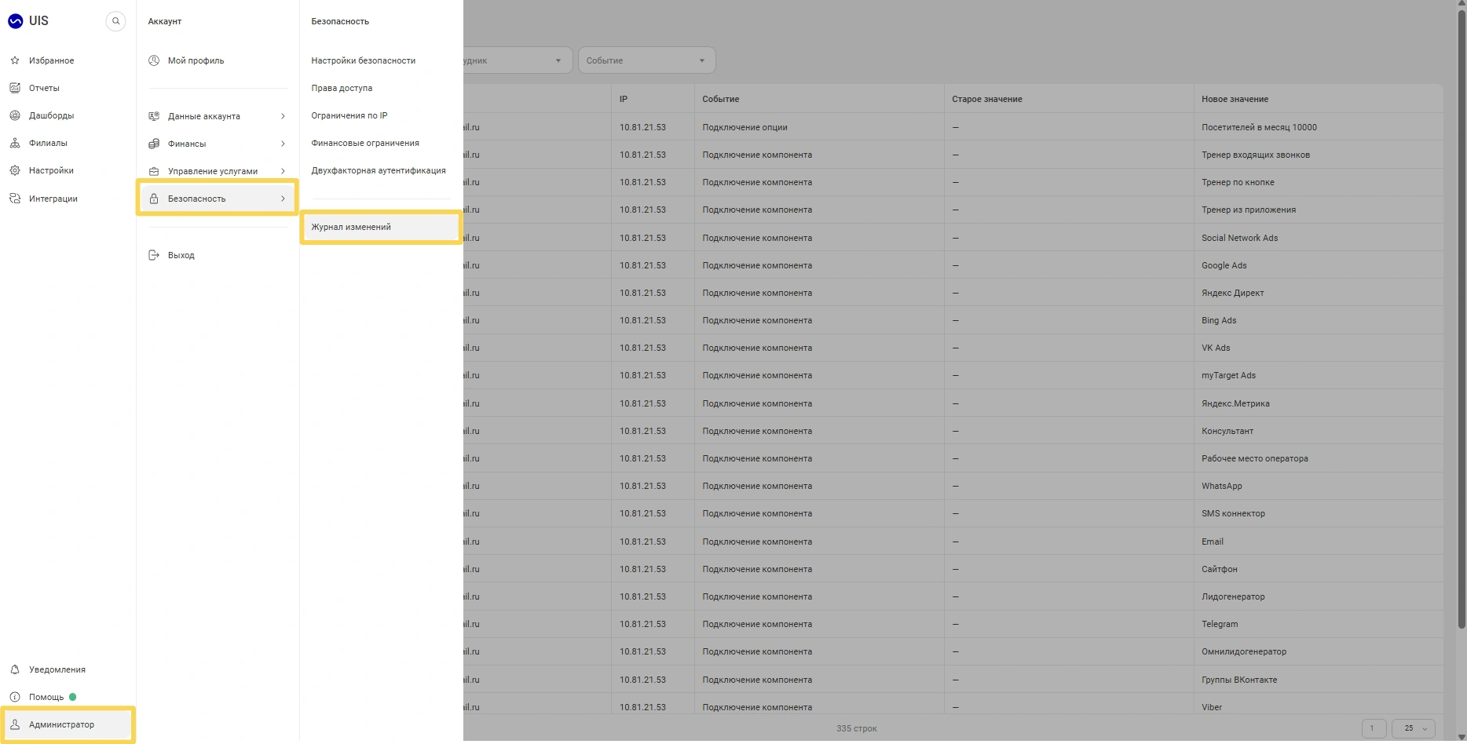Screen dimensions: 1467x744
Task: Expand the Управление услугами submenu arrow
Action: (283, 171)
